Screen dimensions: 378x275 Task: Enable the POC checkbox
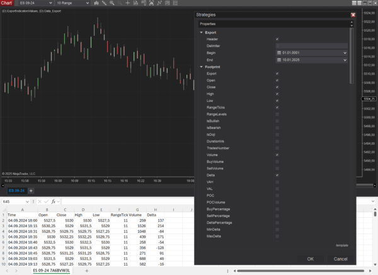pos(277,196)
